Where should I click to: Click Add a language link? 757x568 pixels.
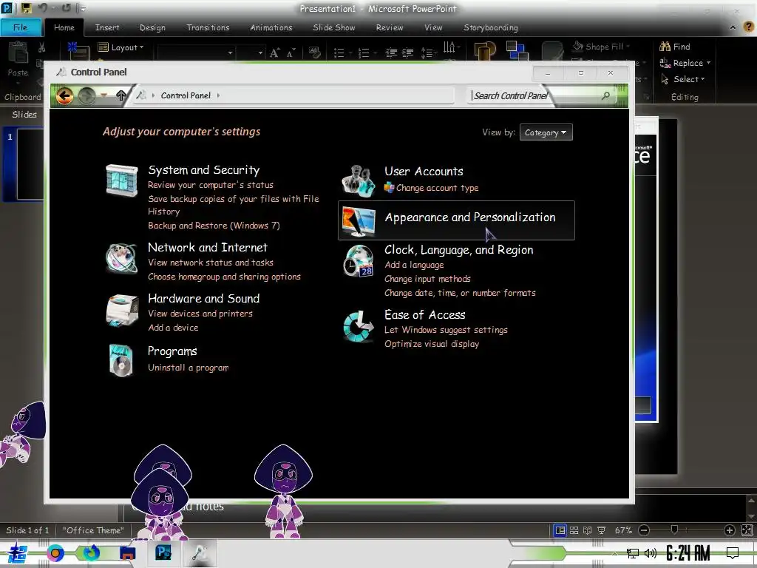click(x=414, y=265)
